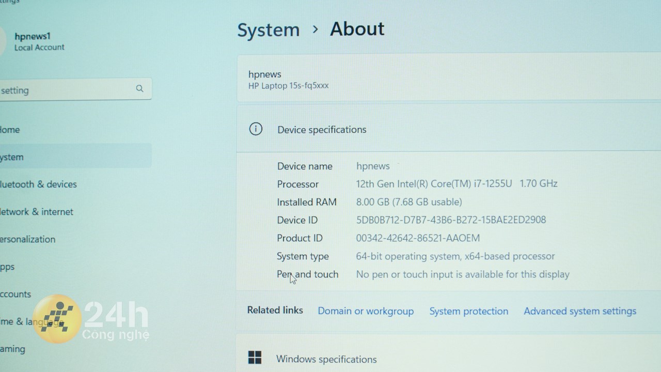Screen dimensions: 661x372
Task: Click the Device ID row label
Action: pyautogui.click(x=297, y=220)
